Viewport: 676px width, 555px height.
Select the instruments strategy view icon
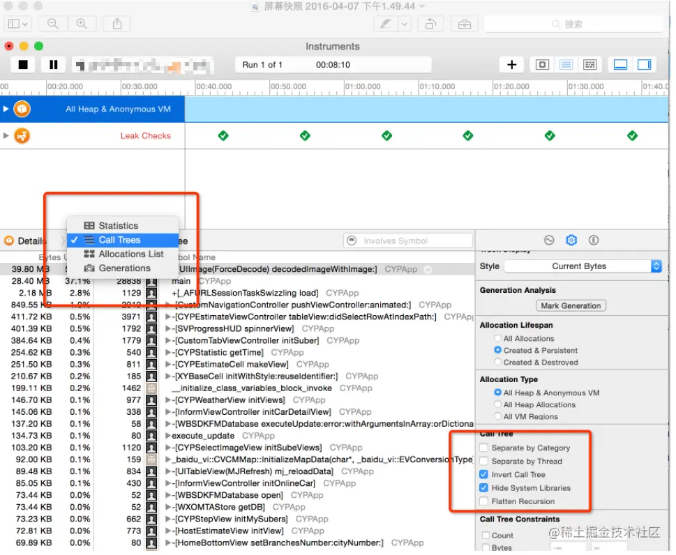(x=566, y=65)
